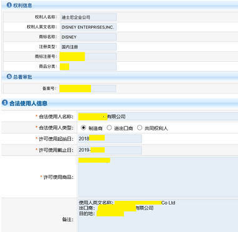The width and height of the screenshot is (238, 232).
Task: Click the 许可使用截止日 date field
Action: pyautogui.click(x=110, y=150)
